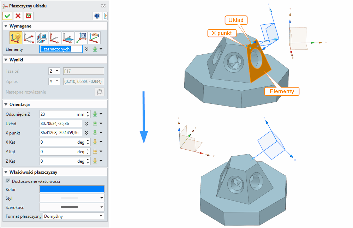Image resolution: width=353 pixels, height=228 pixels.
Task: Open Format płaszczyzny Domyślny dropdown
Action: 73,216
